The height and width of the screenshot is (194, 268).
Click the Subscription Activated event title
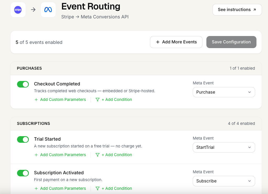point(59,173)
